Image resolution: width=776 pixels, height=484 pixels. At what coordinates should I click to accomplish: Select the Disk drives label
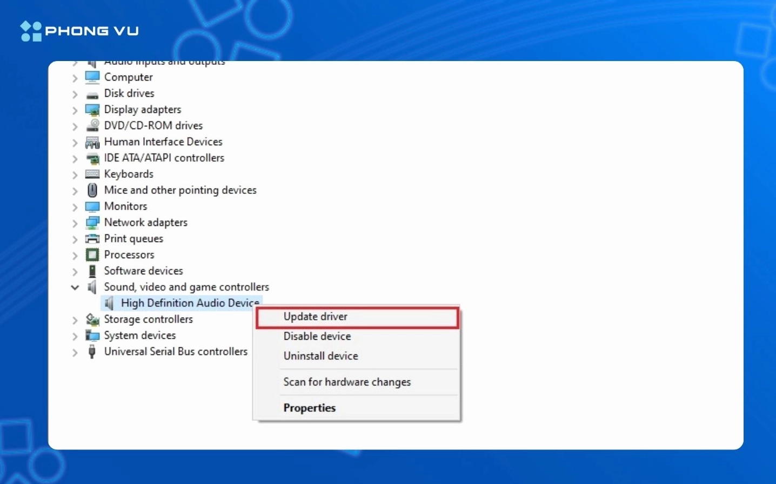[x=129, y=93]
